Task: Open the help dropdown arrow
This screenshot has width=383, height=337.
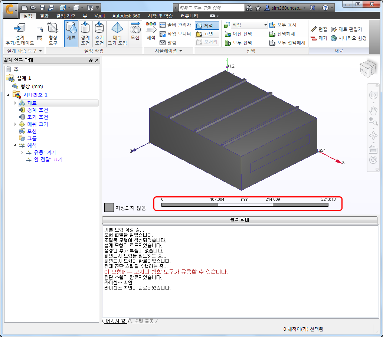Action: click(332, 8)
